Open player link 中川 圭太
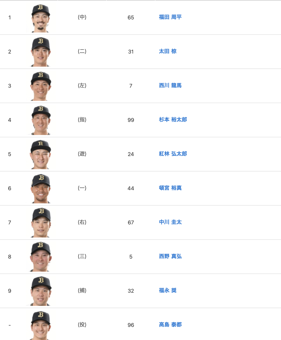This screenshot has width=281, height=340. click(x=170, y=222)
